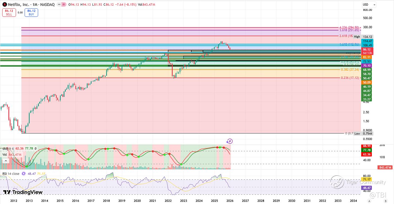Click the red 88.99 skdj scale label
The width and height of the screenshot is (394, 204).
367,146
